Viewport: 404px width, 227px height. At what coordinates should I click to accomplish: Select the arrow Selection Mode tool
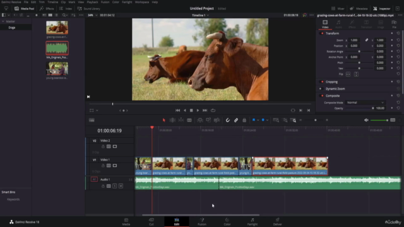pos(164,120)
